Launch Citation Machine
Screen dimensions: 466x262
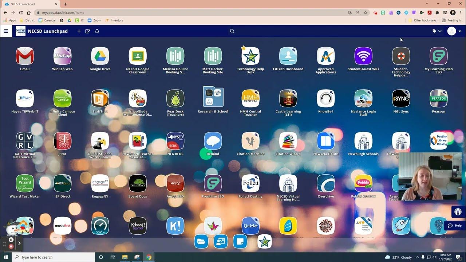[x=250, y=141]
